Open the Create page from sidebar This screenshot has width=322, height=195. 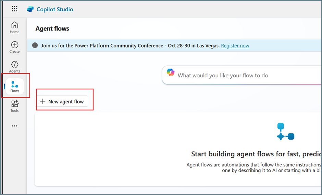[15, 47]
